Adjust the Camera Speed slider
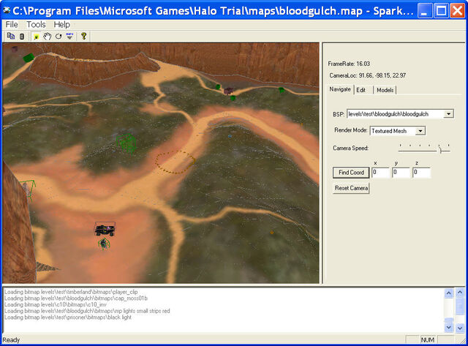Image resolution: width=468 pixels, height=346 pixels. pyautogui.click(x=441, y=149)
